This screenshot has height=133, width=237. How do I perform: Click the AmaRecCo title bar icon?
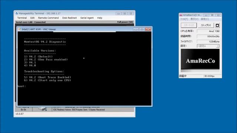point(181,15)
